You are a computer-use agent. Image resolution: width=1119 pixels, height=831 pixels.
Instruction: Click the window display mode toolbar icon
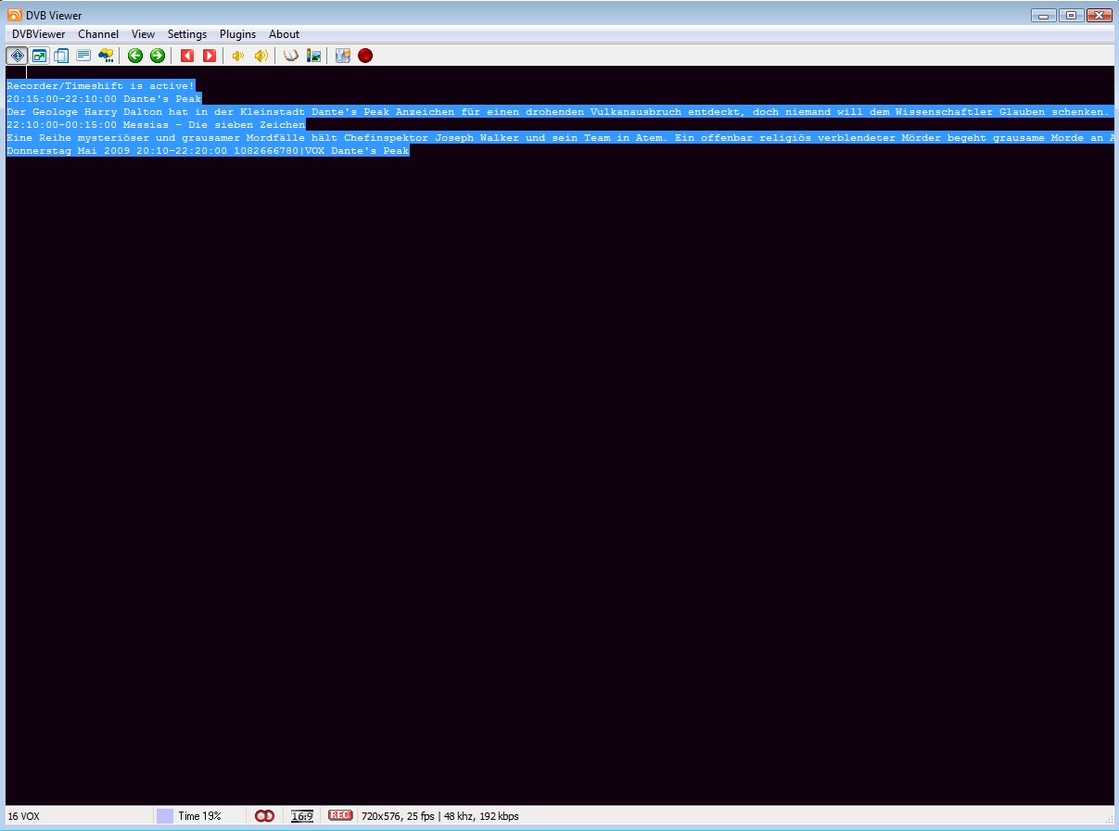(39, 56)
